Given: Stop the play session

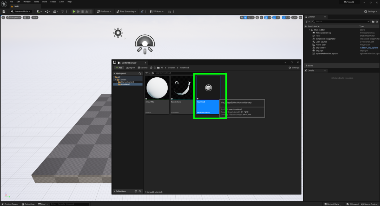Looking at the screenshot, I should pyautogui.click(x=83, y=11).
